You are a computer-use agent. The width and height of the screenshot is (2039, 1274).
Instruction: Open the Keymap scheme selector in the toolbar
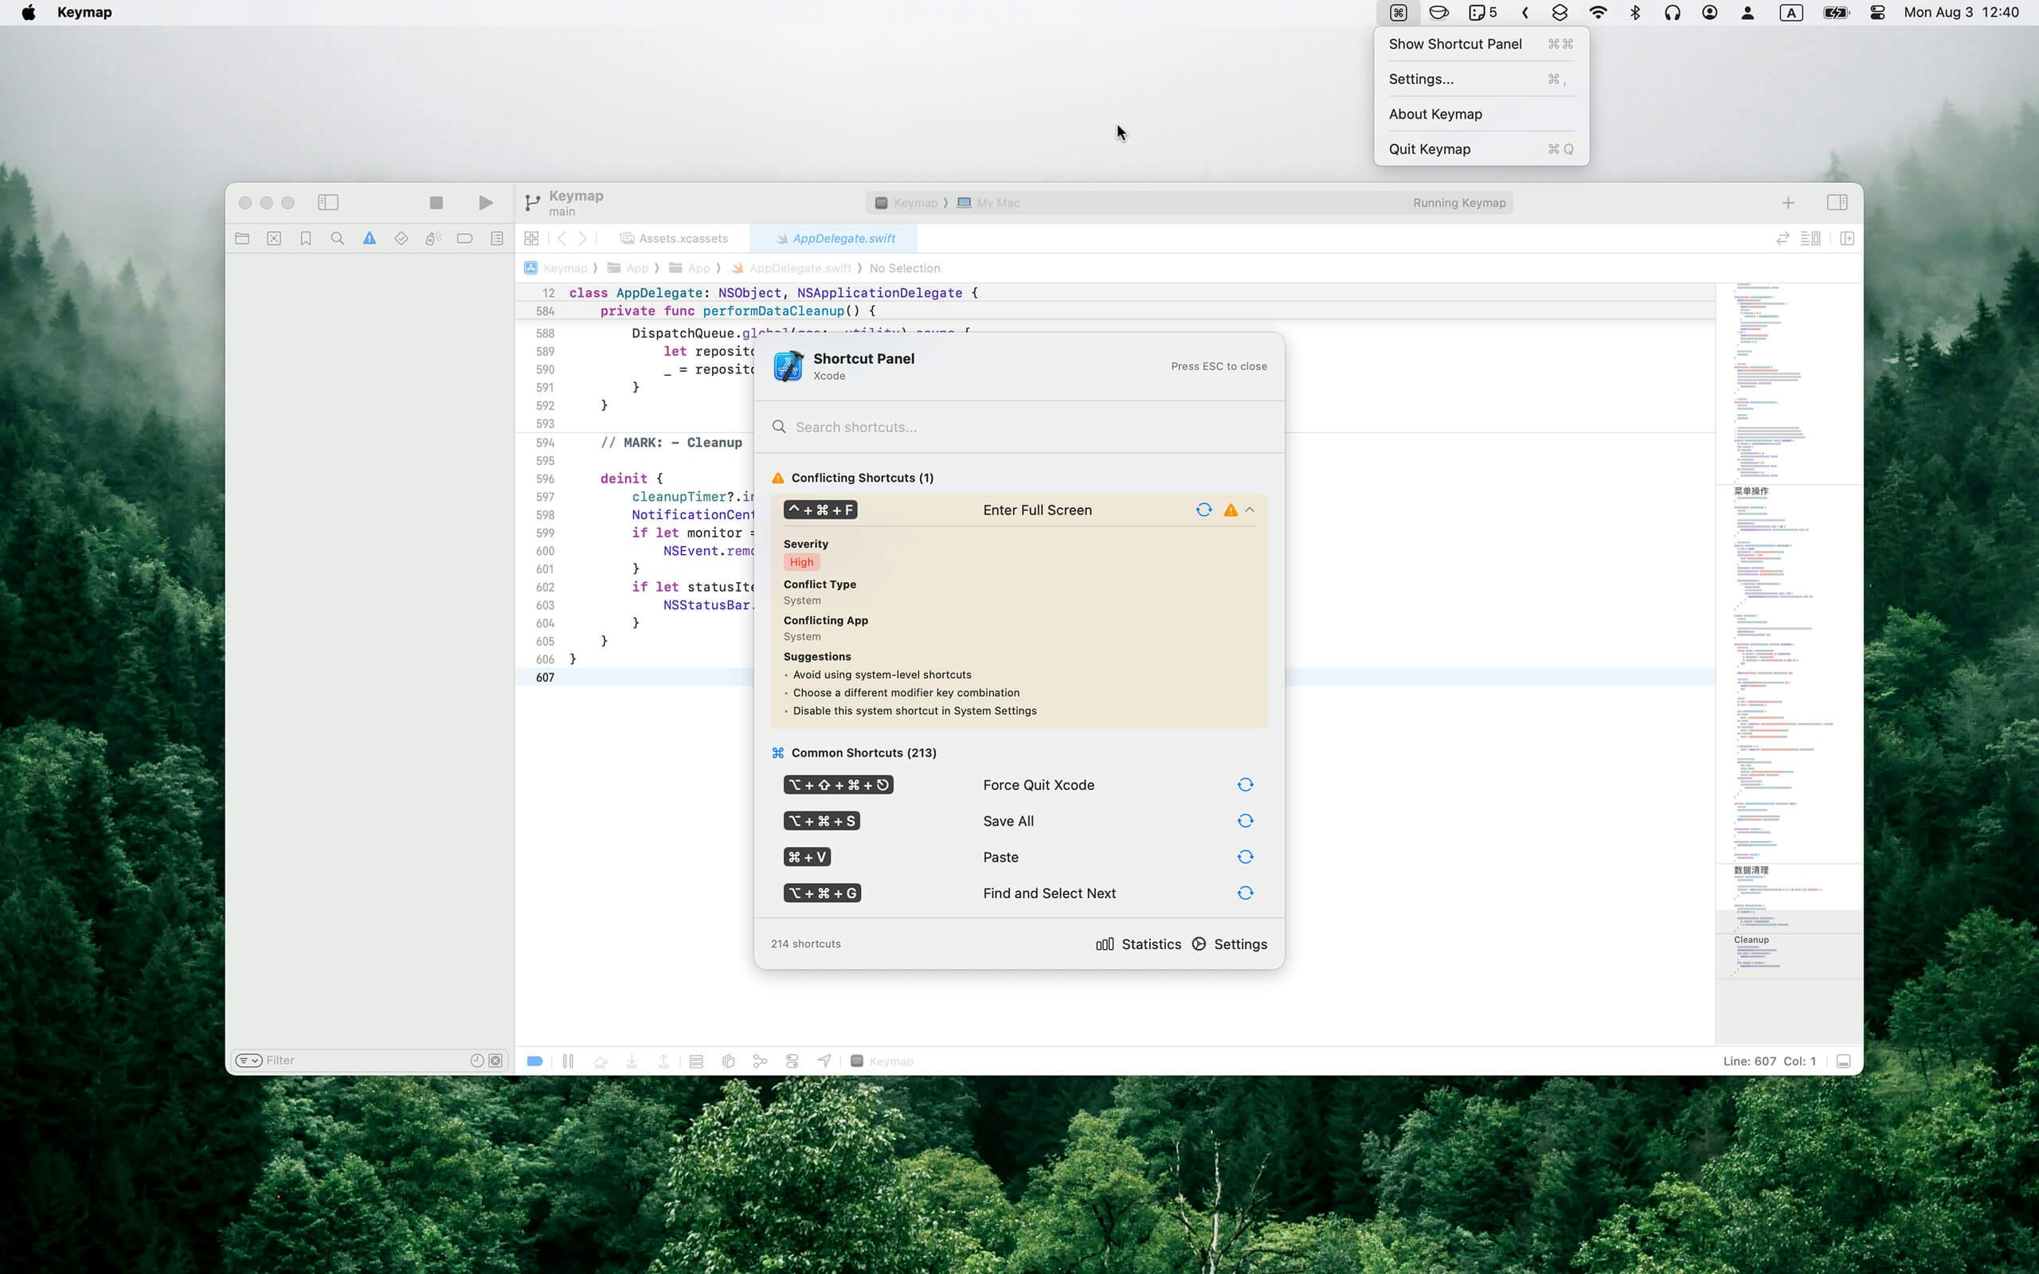(x=906, y=203)
